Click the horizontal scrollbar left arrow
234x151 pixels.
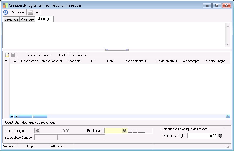tap(16, 116)
